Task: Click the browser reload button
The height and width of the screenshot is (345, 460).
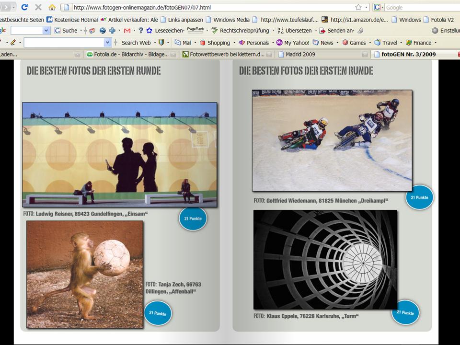Action: click(25, 7)
